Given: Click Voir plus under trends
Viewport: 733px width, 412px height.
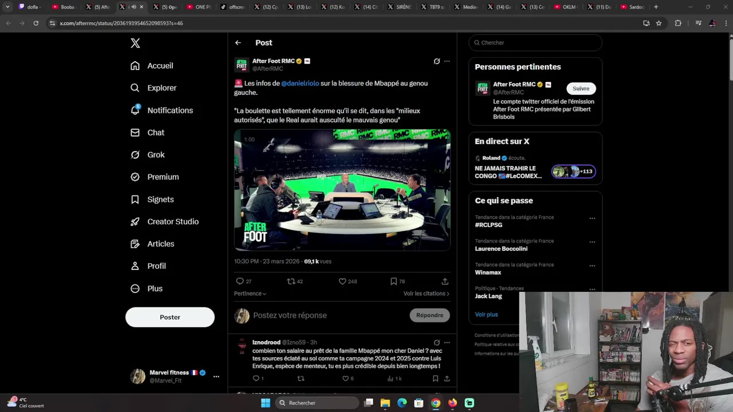Looking at the screenshot, I should click(x=486, y=315).
